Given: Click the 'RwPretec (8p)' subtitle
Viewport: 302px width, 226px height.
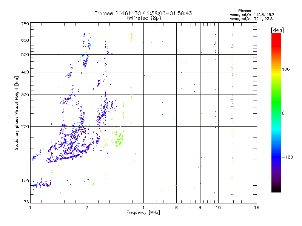Looking at the screenshot, I should click(x=143, y=18).
